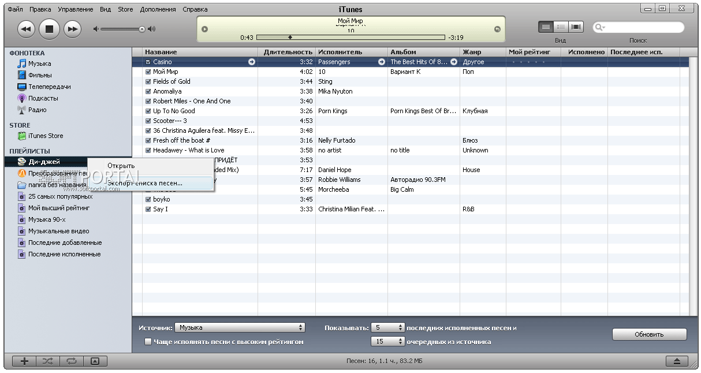Screen dimensions: 701x373
Task: Click the eject disc button
Action: pyautogui.click(x=677, y=361)
